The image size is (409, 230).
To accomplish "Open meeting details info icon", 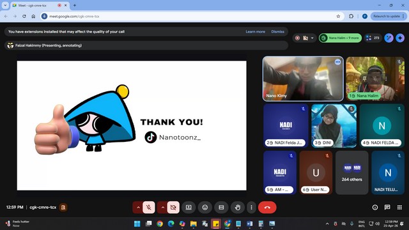I will click(x=375, y=207).
